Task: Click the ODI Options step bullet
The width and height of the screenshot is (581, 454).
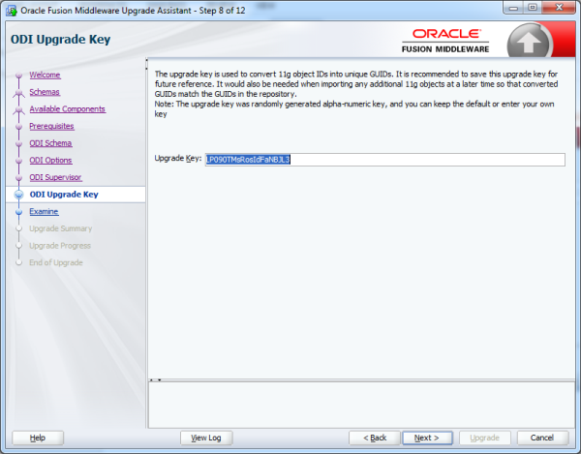Action: [19, 161]
